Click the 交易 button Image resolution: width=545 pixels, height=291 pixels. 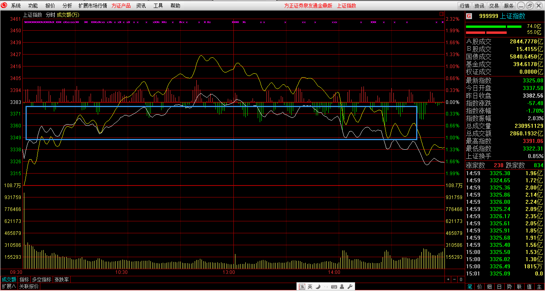click(x=494, y=6)
